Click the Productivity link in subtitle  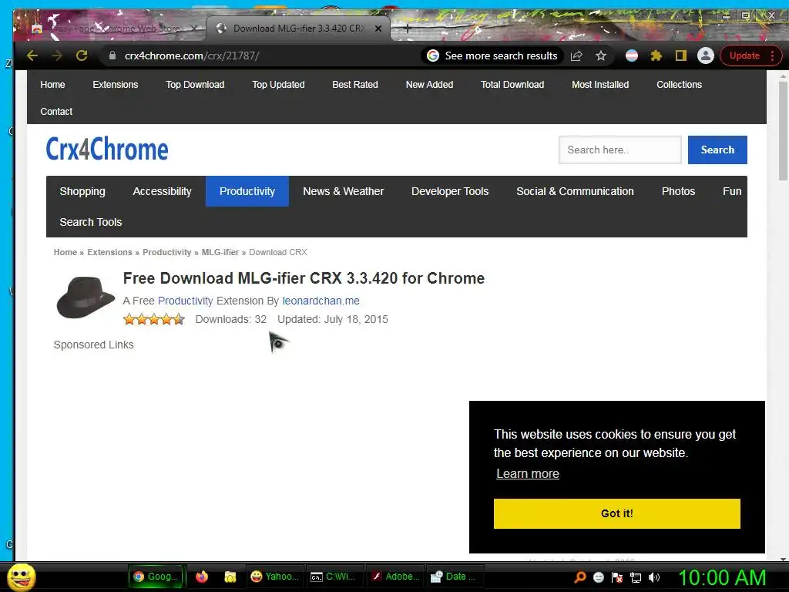185,301
